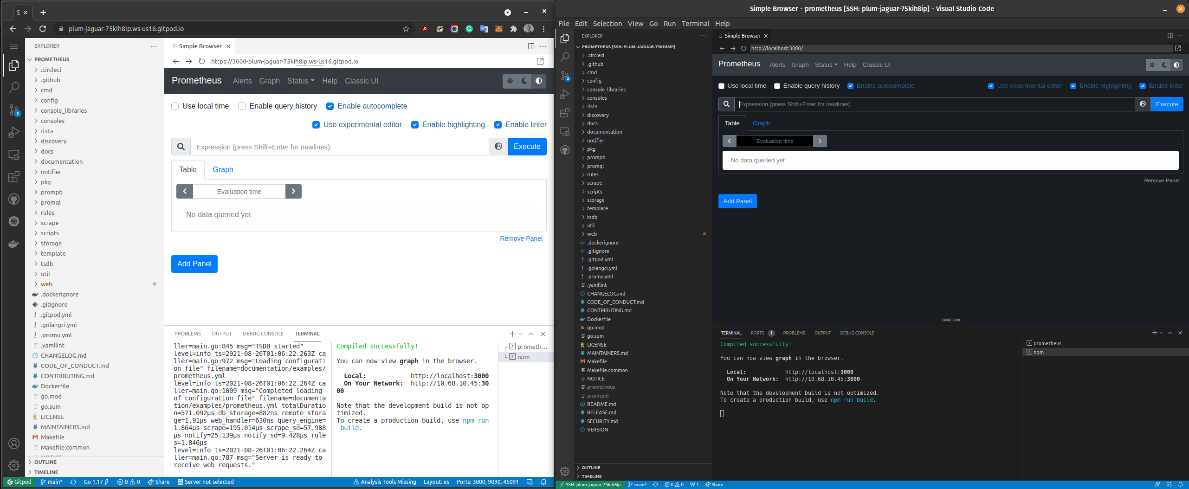
Task: Disable the Enable linter checkbox
Action: (x=498, y=124)
